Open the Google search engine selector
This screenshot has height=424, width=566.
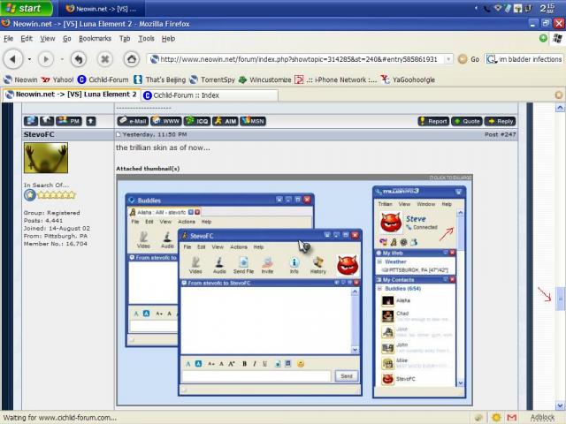tap(491, 59)
